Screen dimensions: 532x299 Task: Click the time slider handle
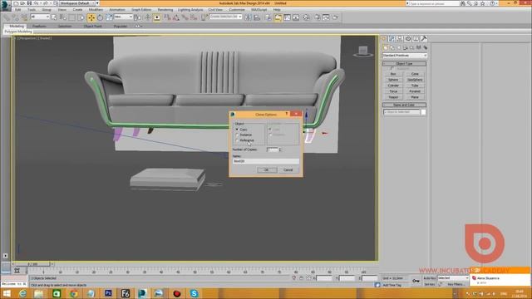32,264
